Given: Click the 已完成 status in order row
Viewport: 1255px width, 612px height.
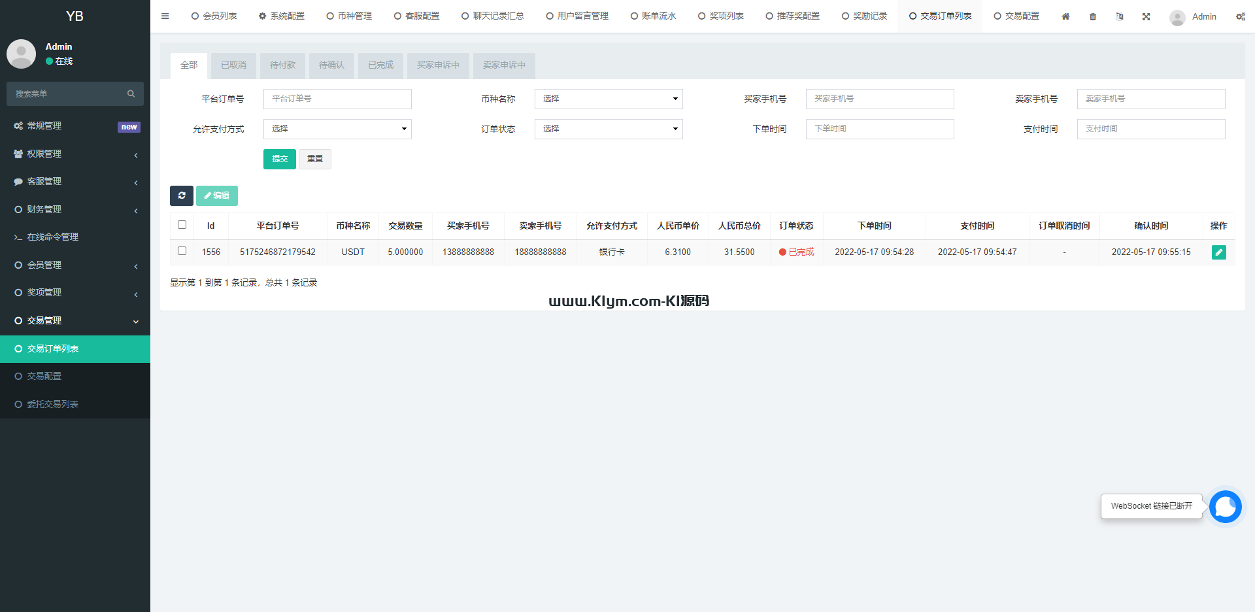Looking at the screenshot, I should coord(797,252).
